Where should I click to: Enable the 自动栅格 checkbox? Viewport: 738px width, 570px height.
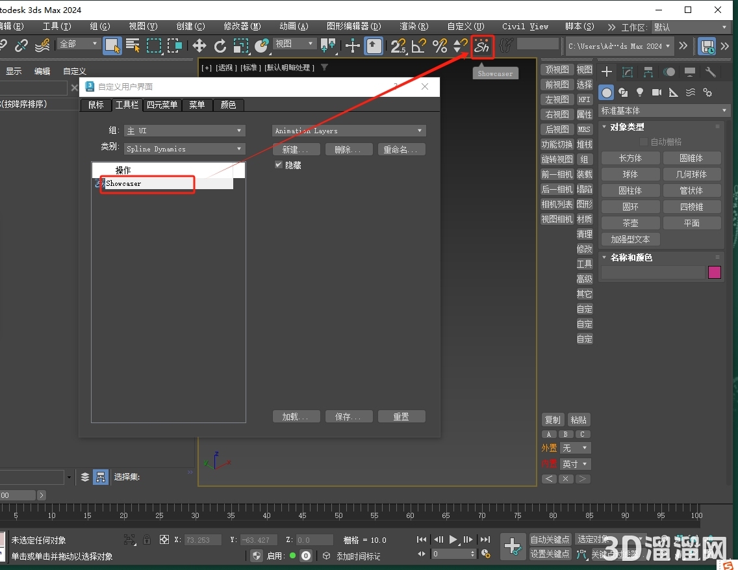pos(645,142)
